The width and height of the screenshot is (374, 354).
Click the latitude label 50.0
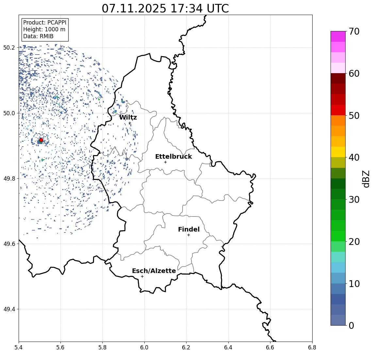(x=9, y=113)
